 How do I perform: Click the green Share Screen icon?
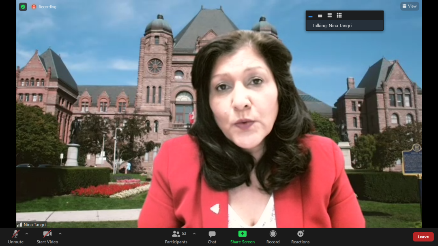click(x=242, y=234)
